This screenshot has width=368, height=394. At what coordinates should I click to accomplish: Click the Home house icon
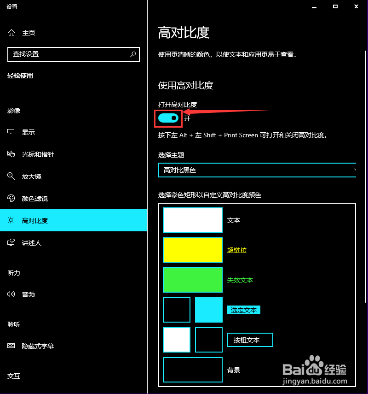coord(11,33)
